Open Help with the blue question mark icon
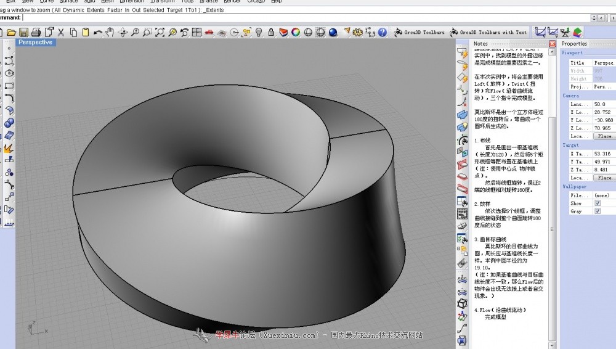This screenshot has width=616, height=349. tap(383, 32)
